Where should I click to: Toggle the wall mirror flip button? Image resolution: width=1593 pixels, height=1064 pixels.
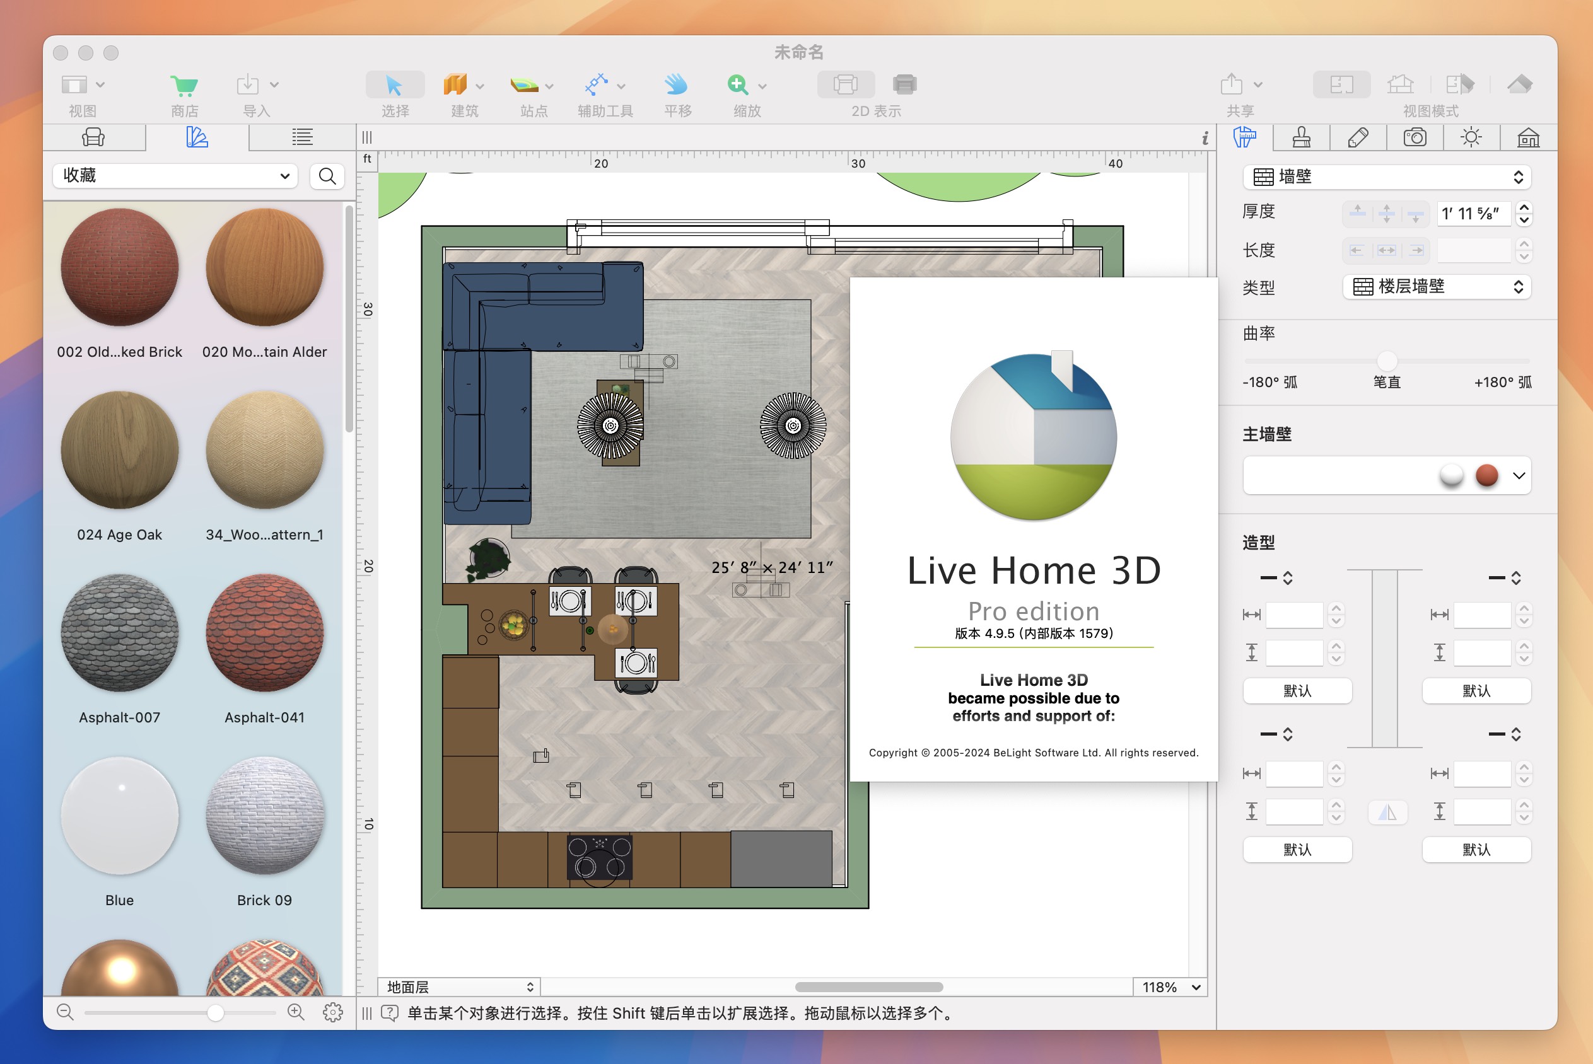tap(1387, 812)
